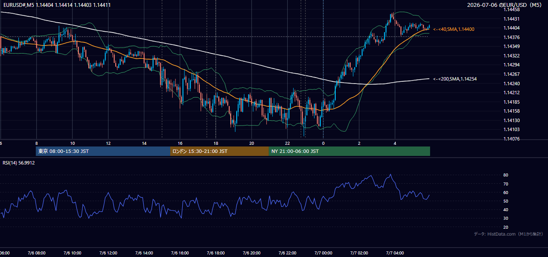The width and height of the screenshot is (548, 257).
Task: Click the 7/6 20:00 date axis label
Action: point(252,253)
